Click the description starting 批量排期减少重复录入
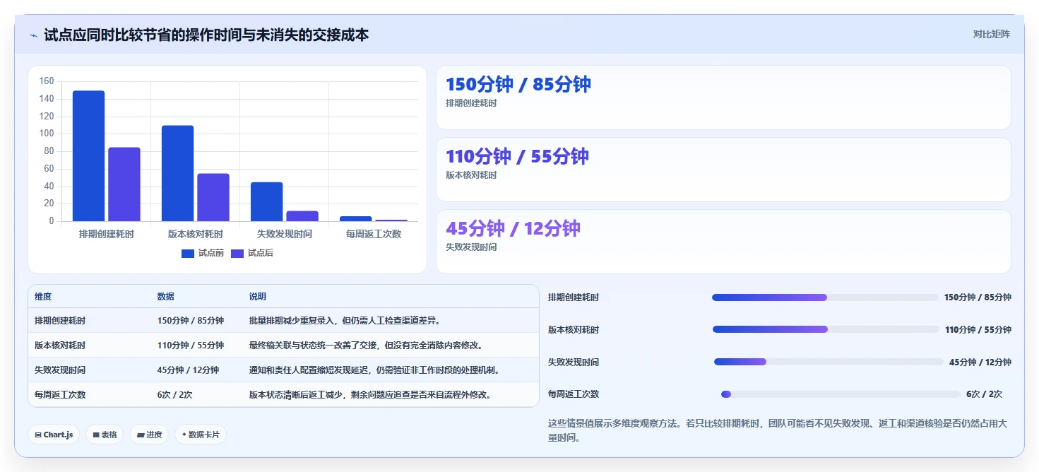Image resolution: width=1039 pixels, height=472 pixels. tap(345, 321)
